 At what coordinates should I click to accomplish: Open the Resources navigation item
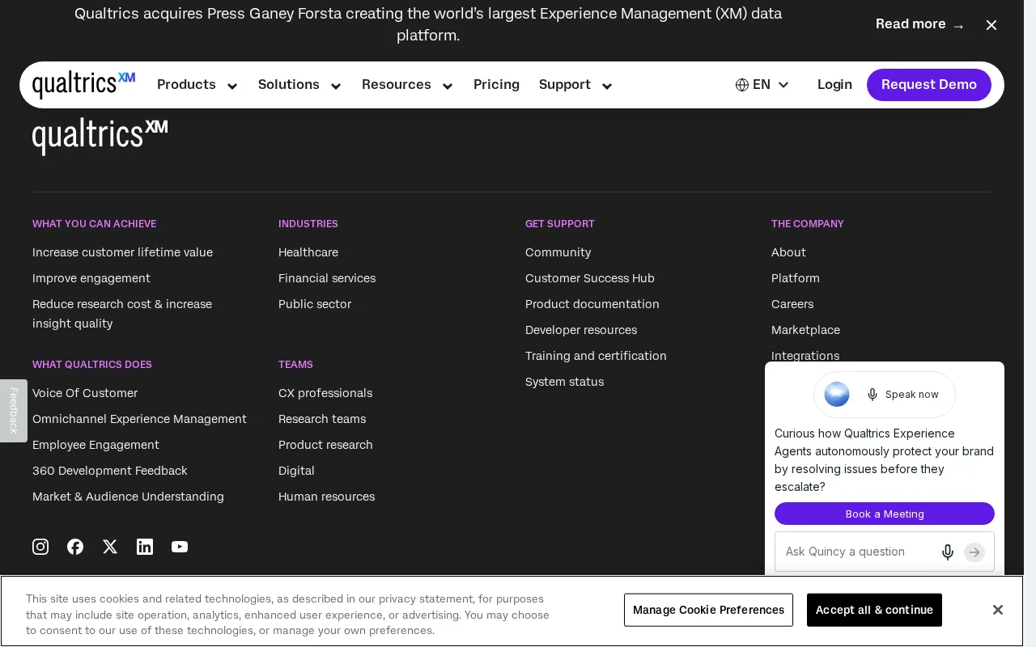[x=397, y=85]
